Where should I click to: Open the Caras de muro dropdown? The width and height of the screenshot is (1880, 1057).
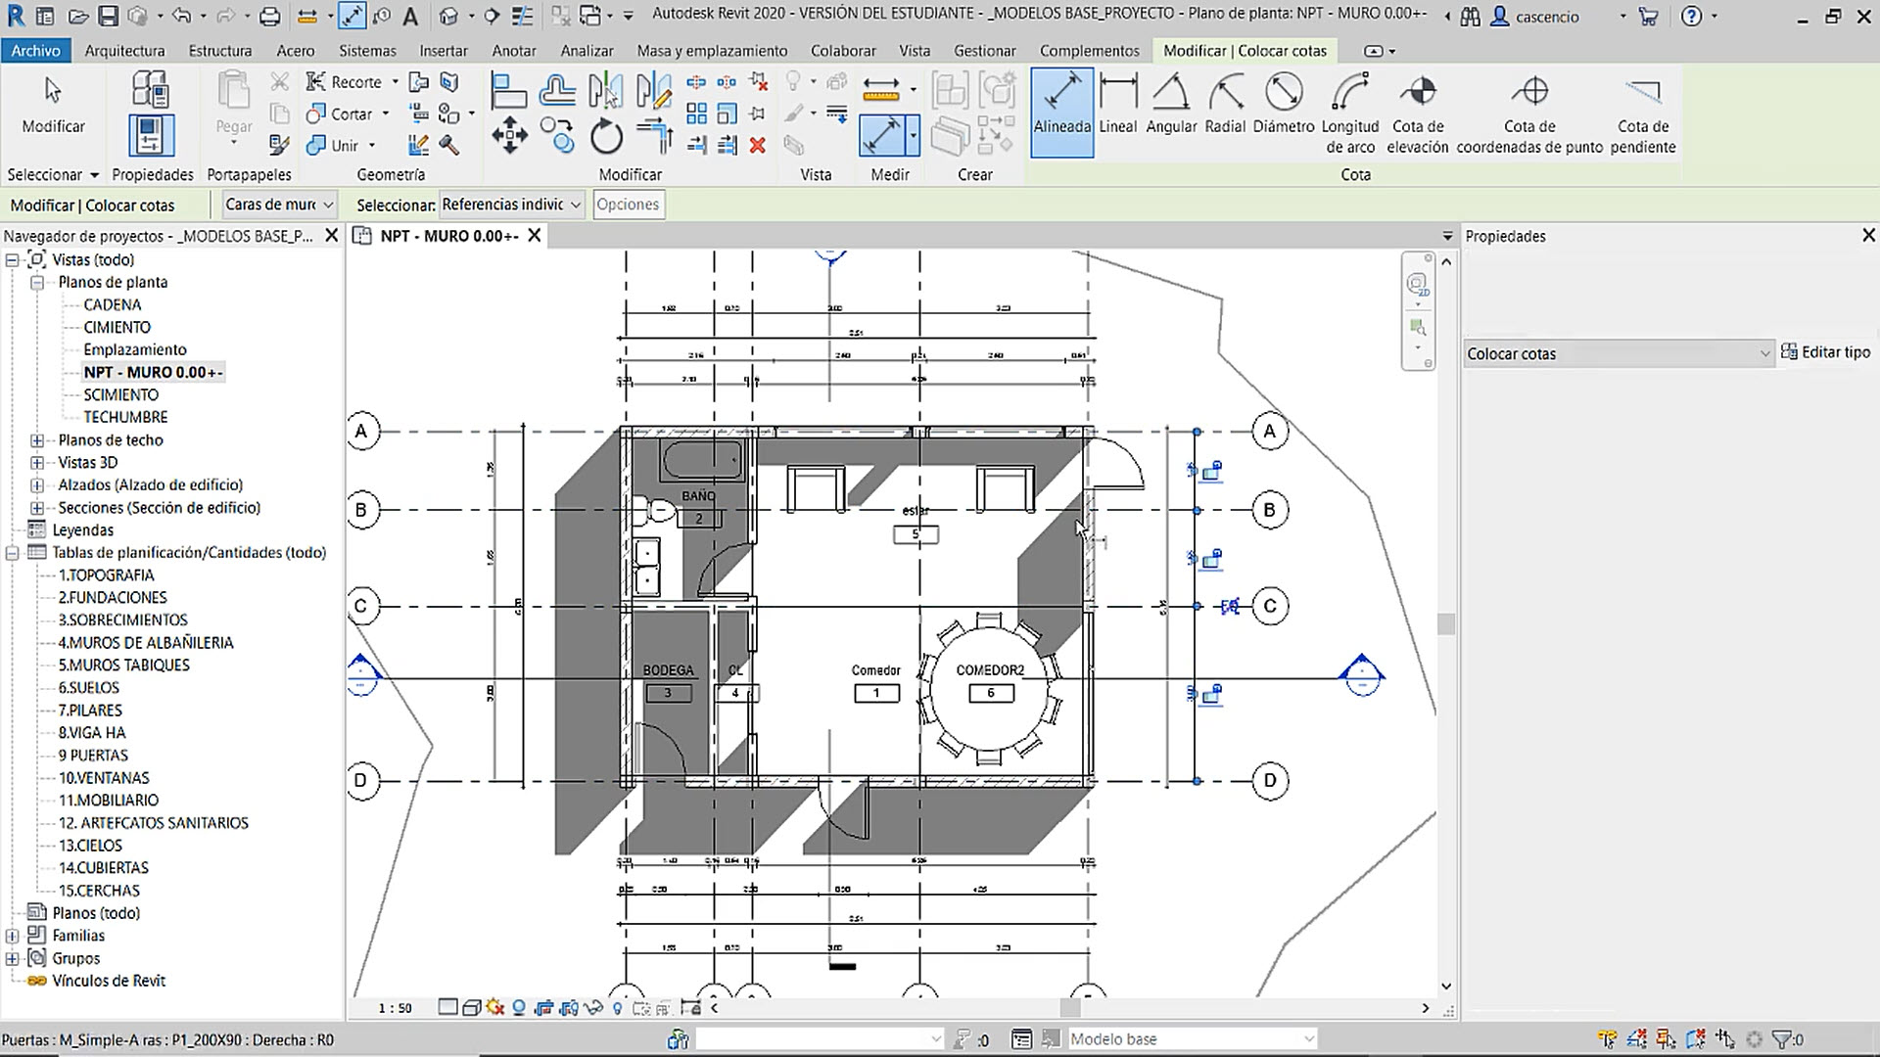click(x=279, y=205)
